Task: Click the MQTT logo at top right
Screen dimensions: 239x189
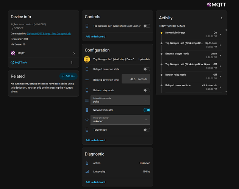Action: point(217,5)
